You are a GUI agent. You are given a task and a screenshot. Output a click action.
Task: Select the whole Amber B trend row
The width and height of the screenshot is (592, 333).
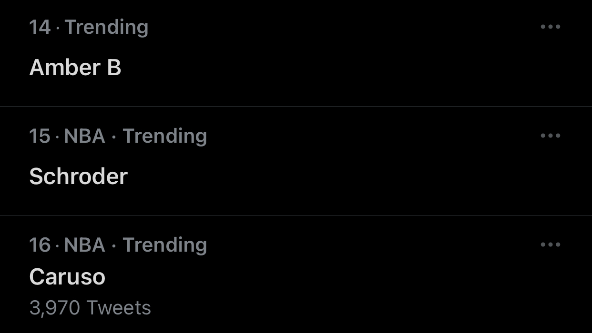pos(296,53)
